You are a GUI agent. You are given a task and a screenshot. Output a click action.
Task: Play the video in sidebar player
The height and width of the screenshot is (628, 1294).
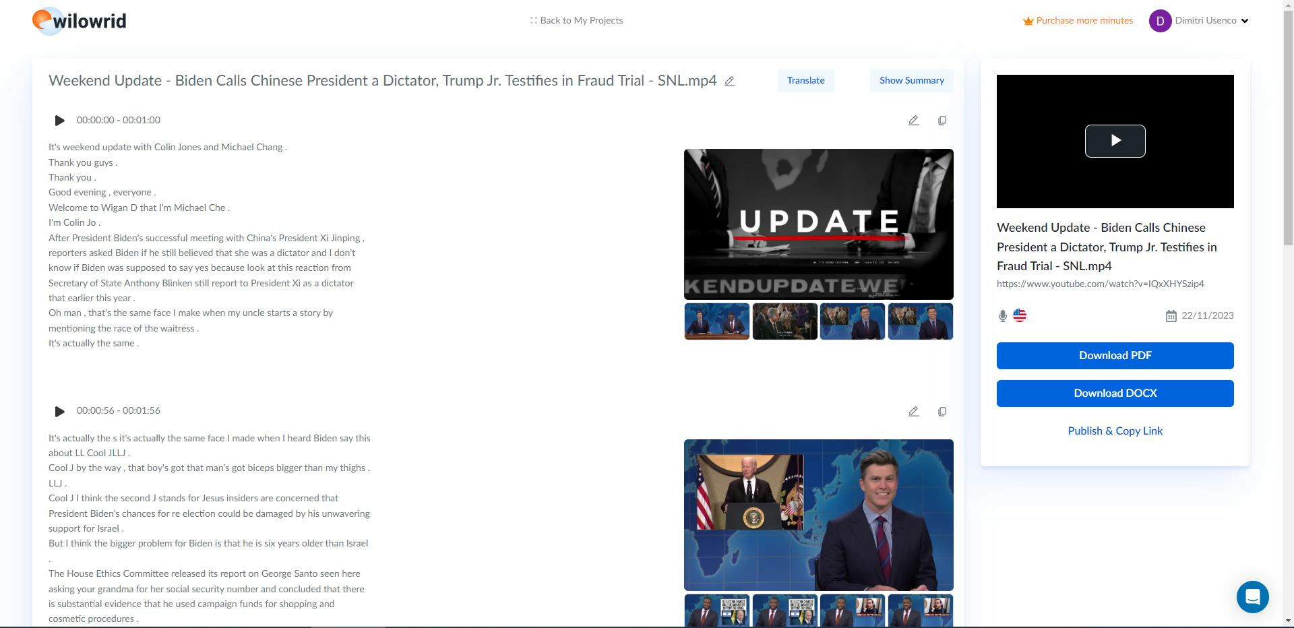click(1115, 141)
